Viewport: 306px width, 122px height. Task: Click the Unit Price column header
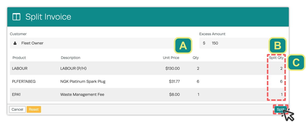171,58
